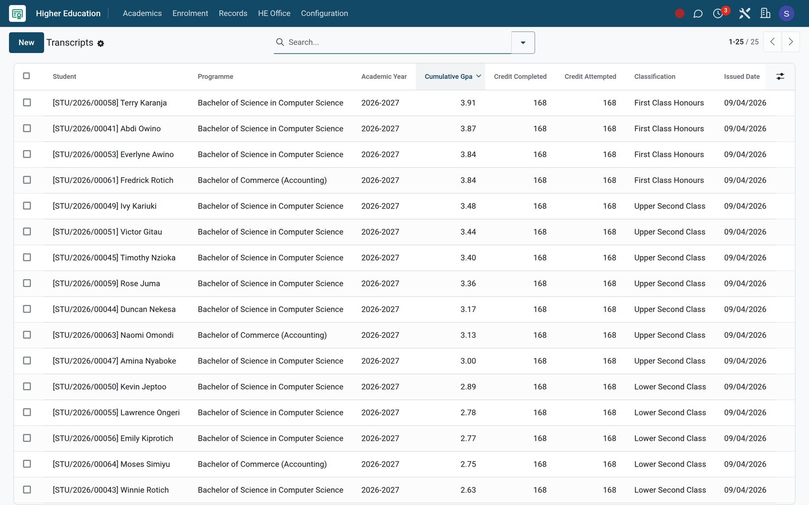The height and width of the screenshot is (505, 809).
Task: Sort by Cumulative Gpa column header
Action: [450, 76]
